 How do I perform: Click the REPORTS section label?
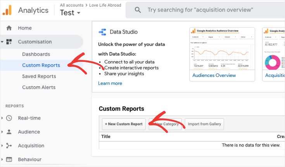pos(15,106)
